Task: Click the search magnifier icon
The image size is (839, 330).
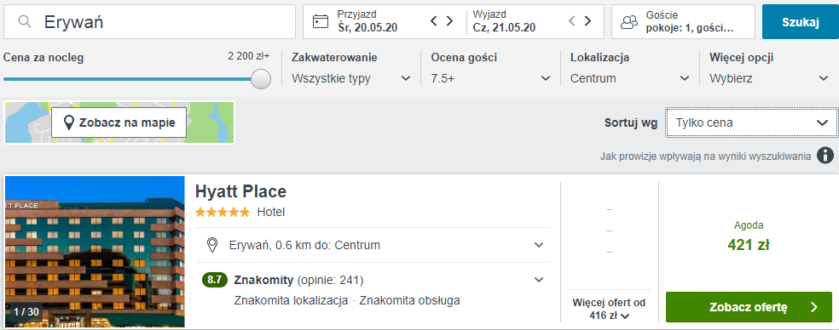Action: tap(24, 22)
